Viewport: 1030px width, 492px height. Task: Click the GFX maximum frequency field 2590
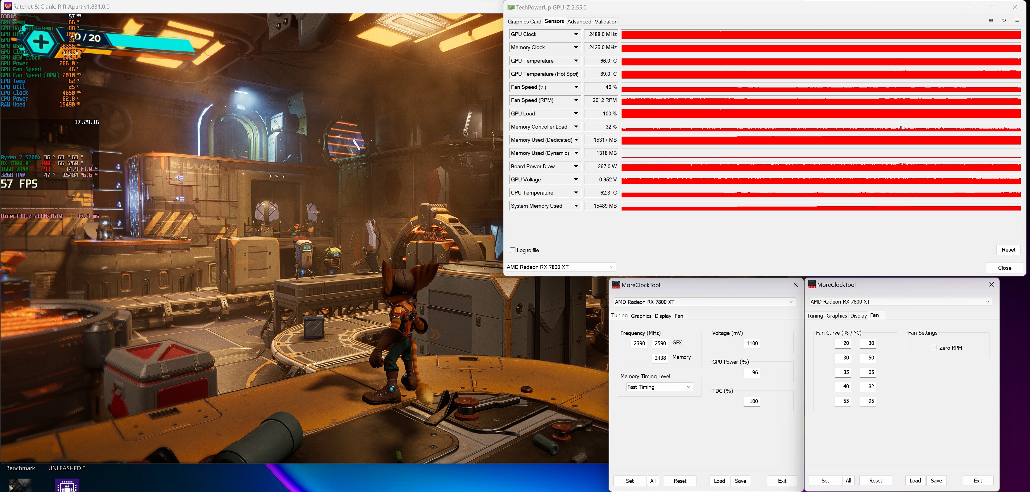660,344
